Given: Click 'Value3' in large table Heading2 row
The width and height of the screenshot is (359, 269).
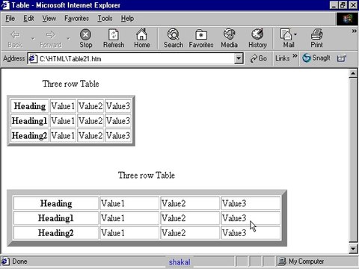Looking at the screenshot, I should [x=251, y=233].
